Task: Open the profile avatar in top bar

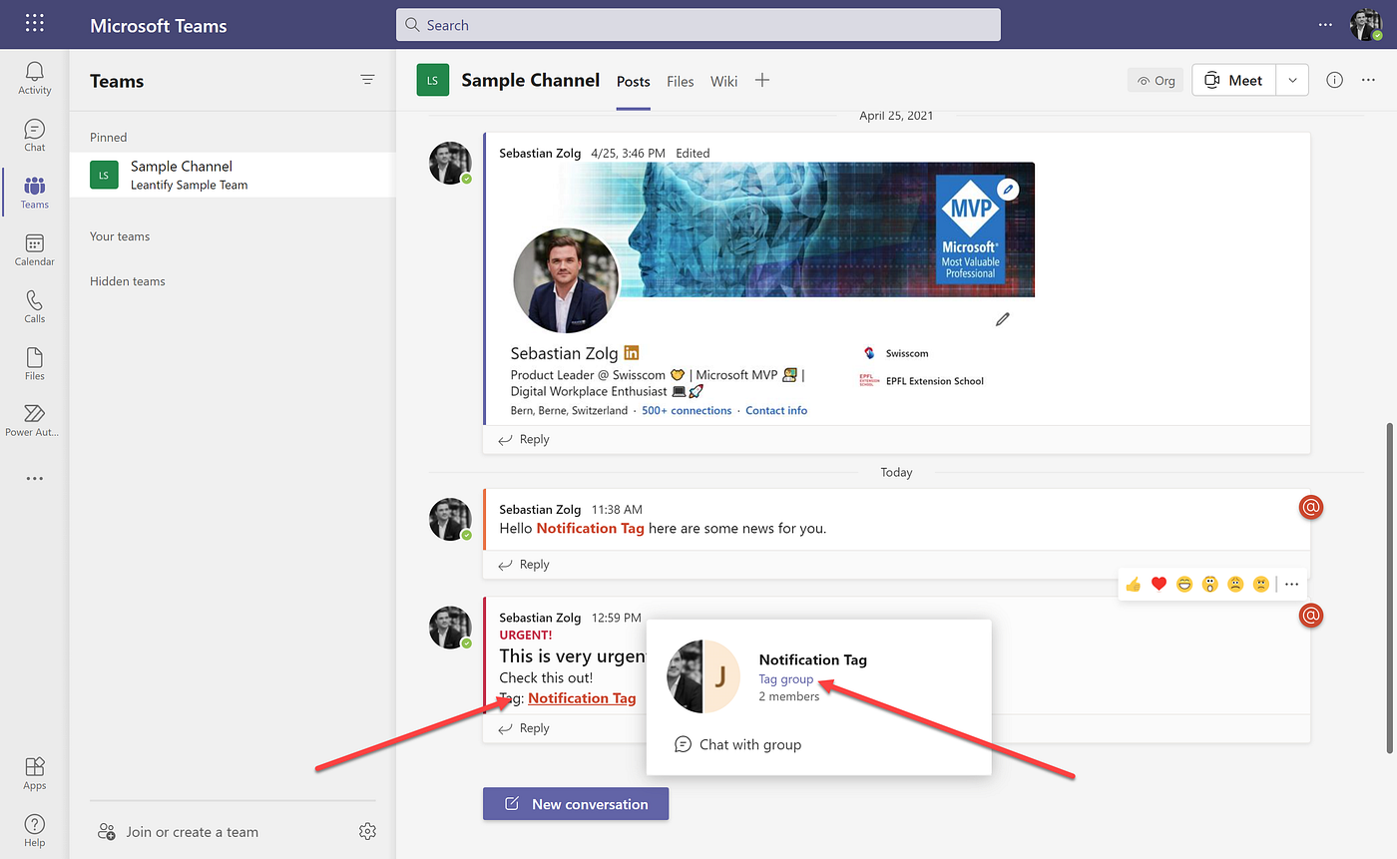Action: pos(1366,25)
